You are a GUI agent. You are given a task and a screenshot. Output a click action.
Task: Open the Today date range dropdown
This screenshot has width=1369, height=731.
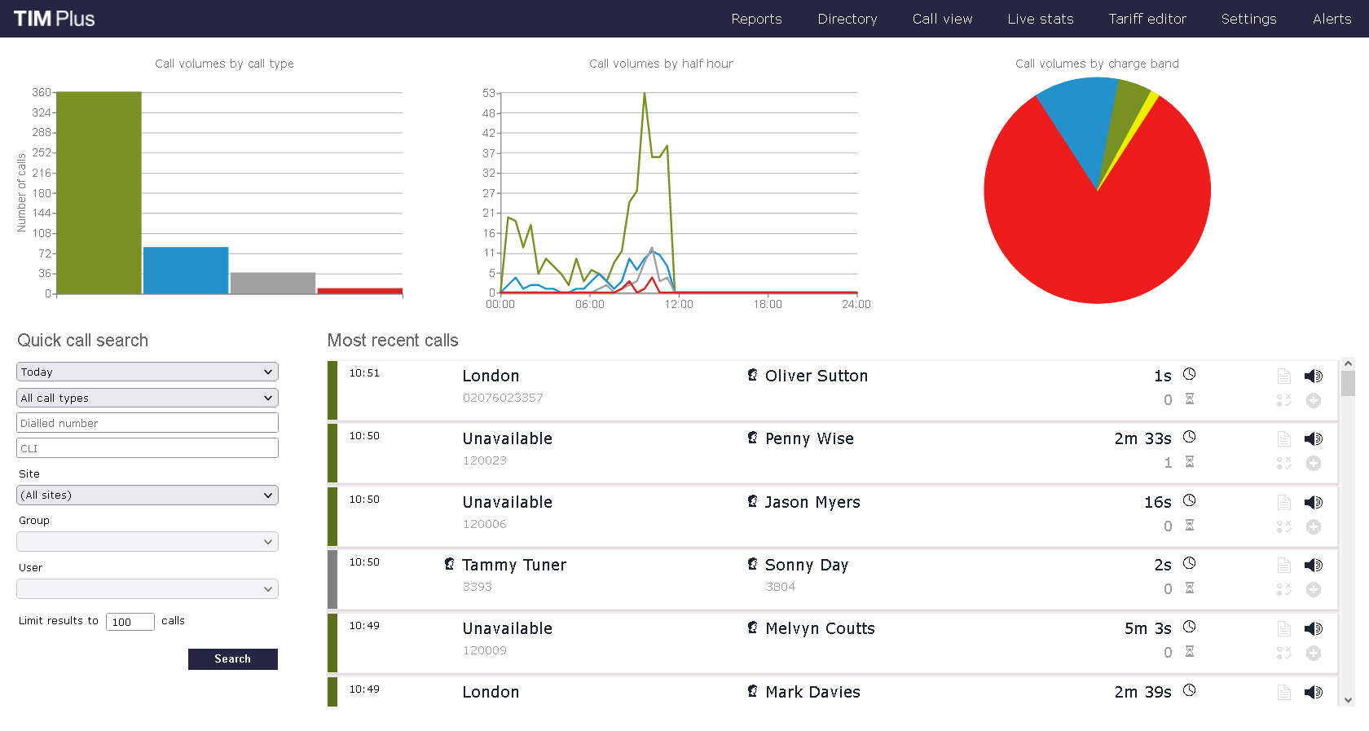[x=147, y=372]
